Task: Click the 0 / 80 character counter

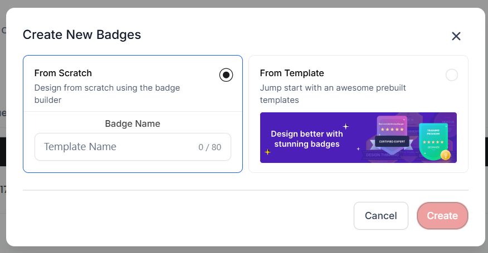Action: [209, 147]
